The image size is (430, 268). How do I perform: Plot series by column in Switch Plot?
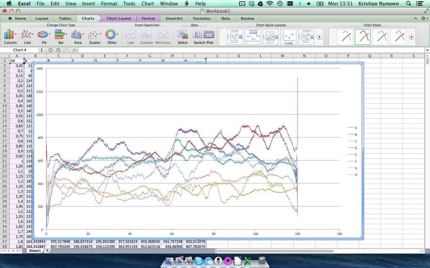(209, 35)
